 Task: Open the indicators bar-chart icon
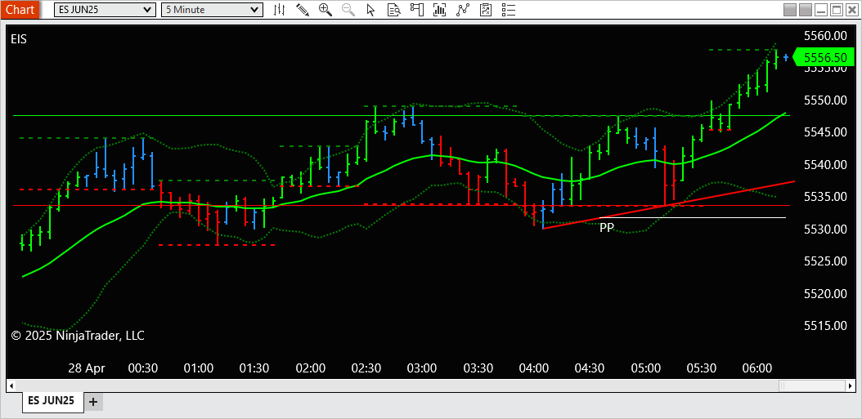point(439,9)
